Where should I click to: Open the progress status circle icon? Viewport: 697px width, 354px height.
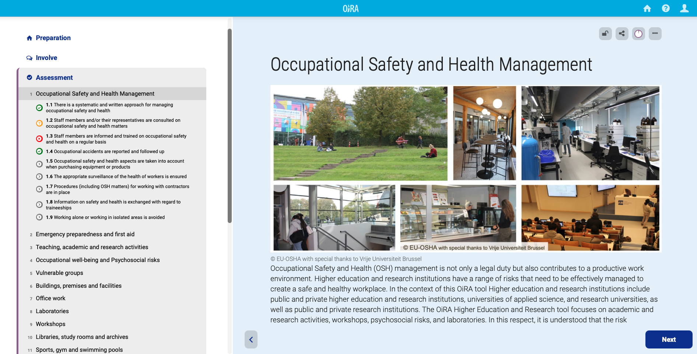point(638,34)
